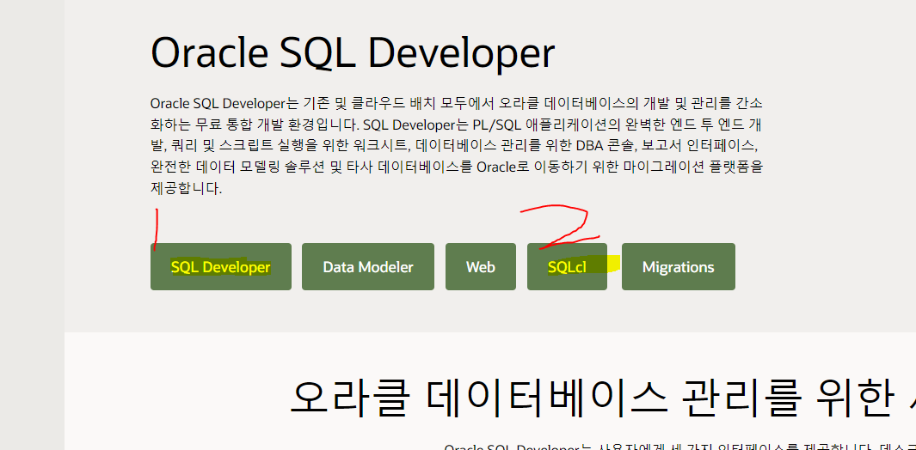916x450 pixels.
Task: Click the description line starting 'Oracle SQL Developer는 기존'
Action: pyautogui.click(x=456, y=104)
